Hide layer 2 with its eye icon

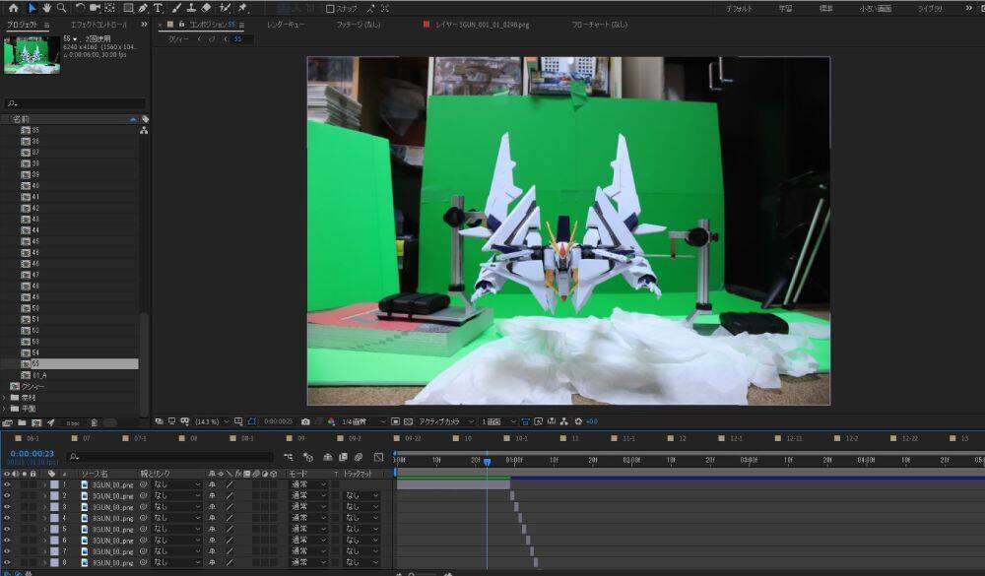[x=7, y=495]
